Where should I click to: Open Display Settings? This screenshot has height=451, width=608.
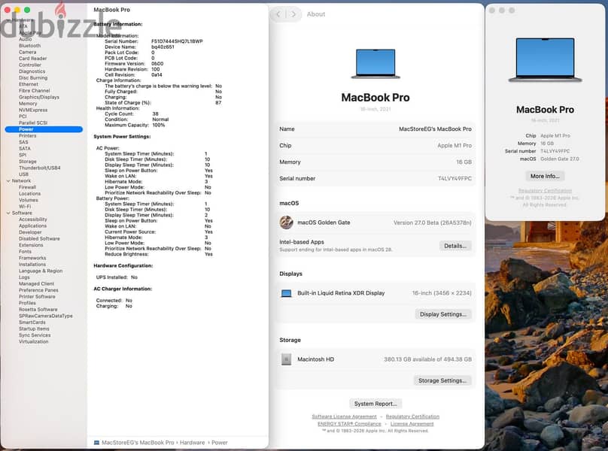[x=443, y=314]
